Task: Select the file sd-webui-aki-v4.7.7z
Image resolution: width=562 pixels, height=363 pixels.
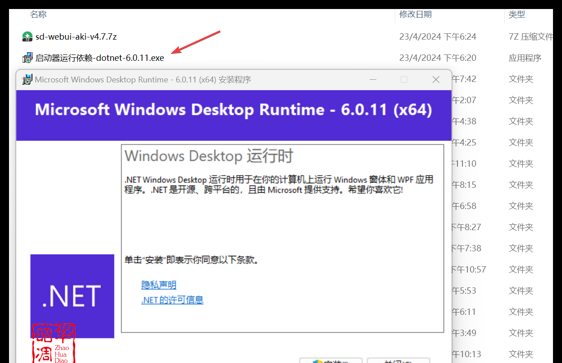Action: 76,36
